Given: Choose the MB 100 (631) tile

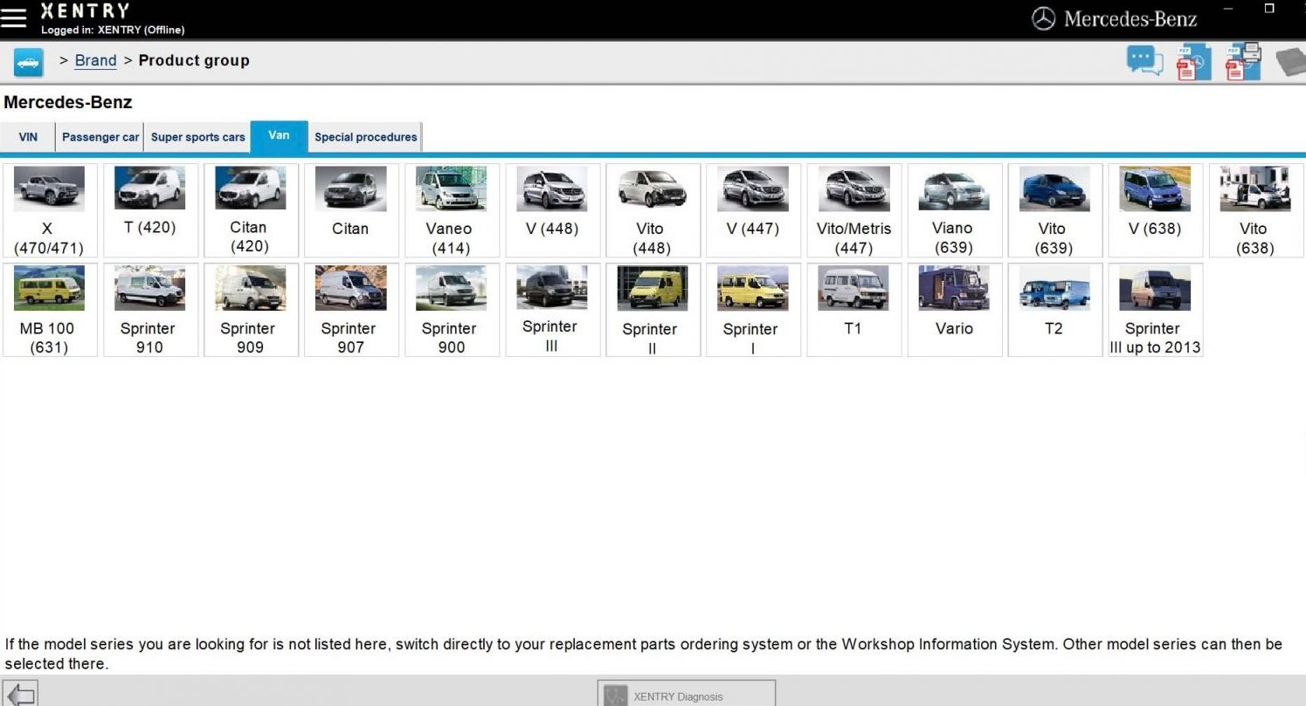Looking at the screenshot, I should coord(50,310).
